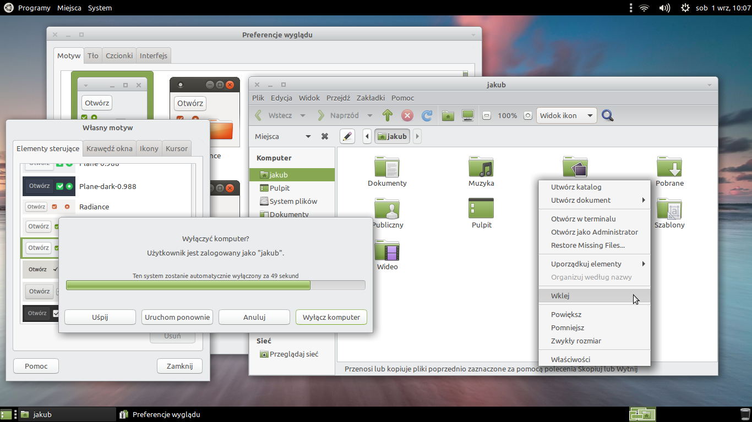
Task: Open the Zakładki menu
Action: (370, 98)
